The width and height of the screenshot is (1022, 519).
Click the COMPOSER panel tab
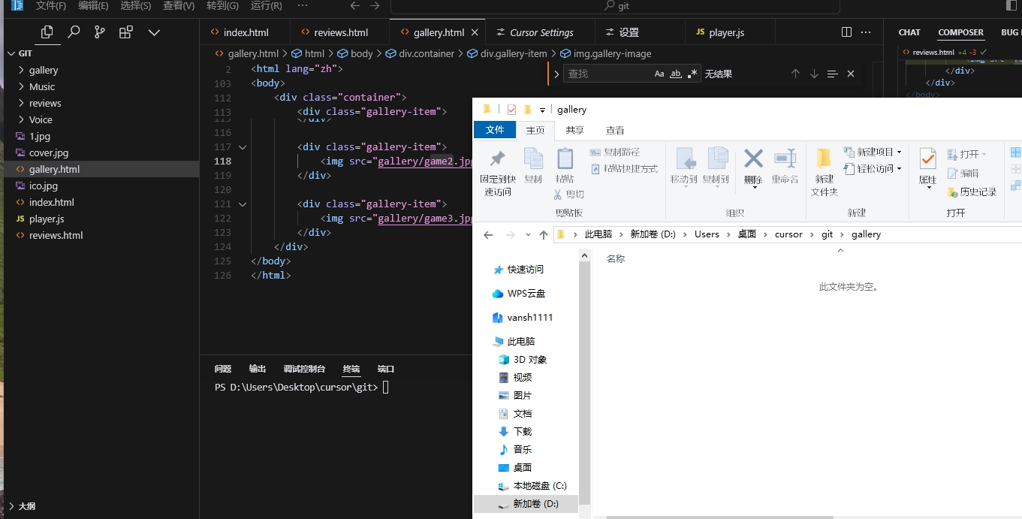960,32
